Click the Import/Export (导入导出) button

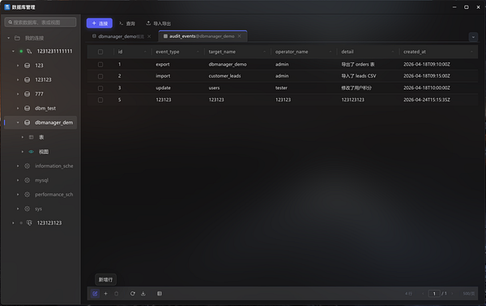pyautogui.click(x=159, y=23)
